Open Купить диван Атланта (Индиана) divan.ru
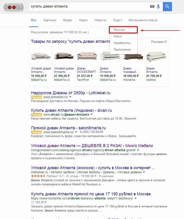 point(71,110)
